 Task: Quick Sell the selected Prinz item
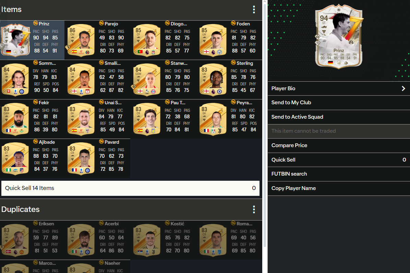339,160
